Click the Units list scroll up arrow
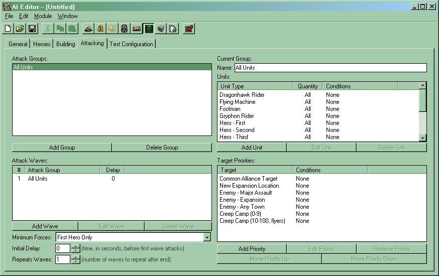 [422, 85]
